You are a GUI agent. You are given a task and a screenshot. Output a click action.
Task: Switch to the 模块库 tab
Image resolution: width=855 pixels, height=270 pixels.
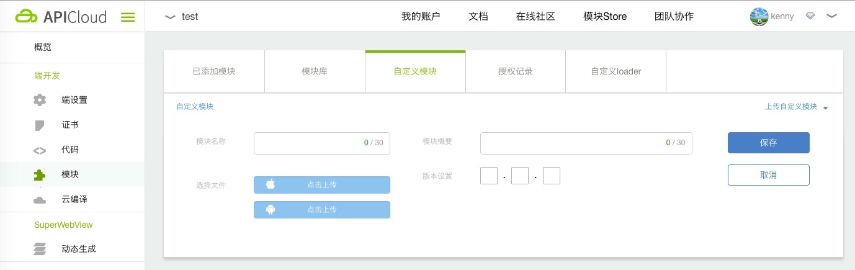point(315,71)
